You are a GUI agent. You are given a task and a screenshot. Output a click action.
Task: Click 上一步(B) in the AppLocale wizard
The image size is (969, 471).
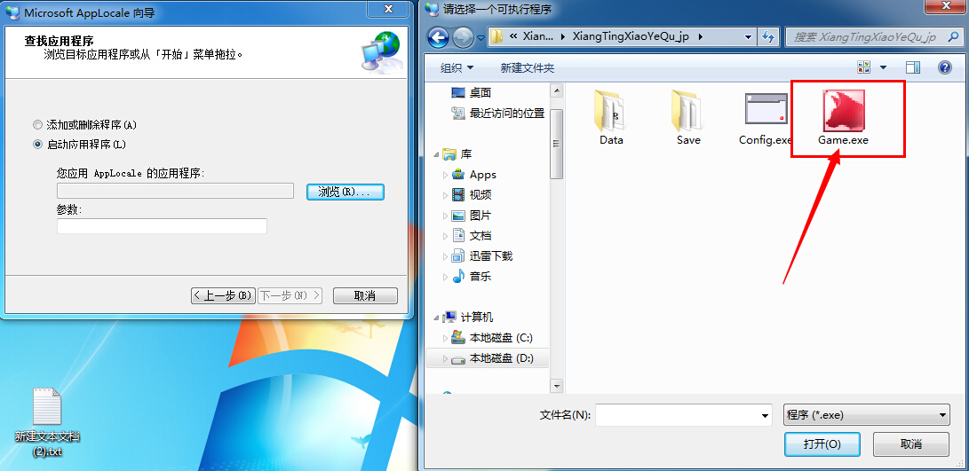[223, 295]
